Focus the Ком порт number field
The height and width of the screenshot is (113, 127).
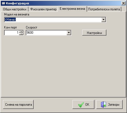[12, 33]
